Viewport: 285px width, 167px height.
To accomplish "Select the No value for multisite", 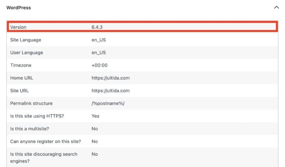I will [95, 129].
